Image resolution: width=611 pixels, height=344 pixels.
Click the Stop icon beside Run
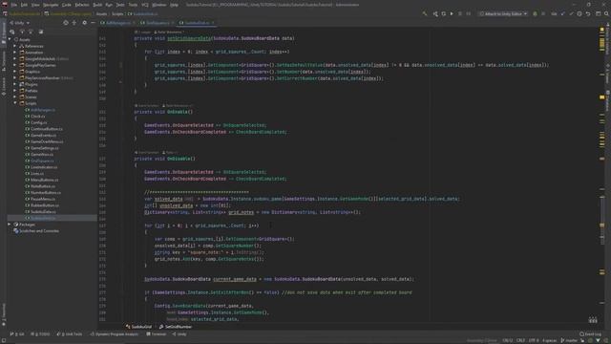point(460,13)
